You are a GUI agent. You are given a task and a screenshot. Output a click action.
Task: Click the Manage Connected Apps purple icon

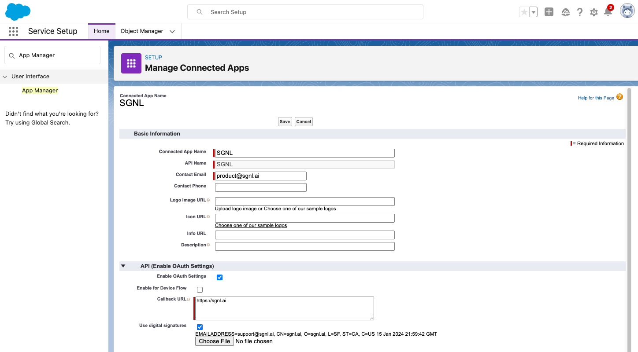(x=131, y=63)
